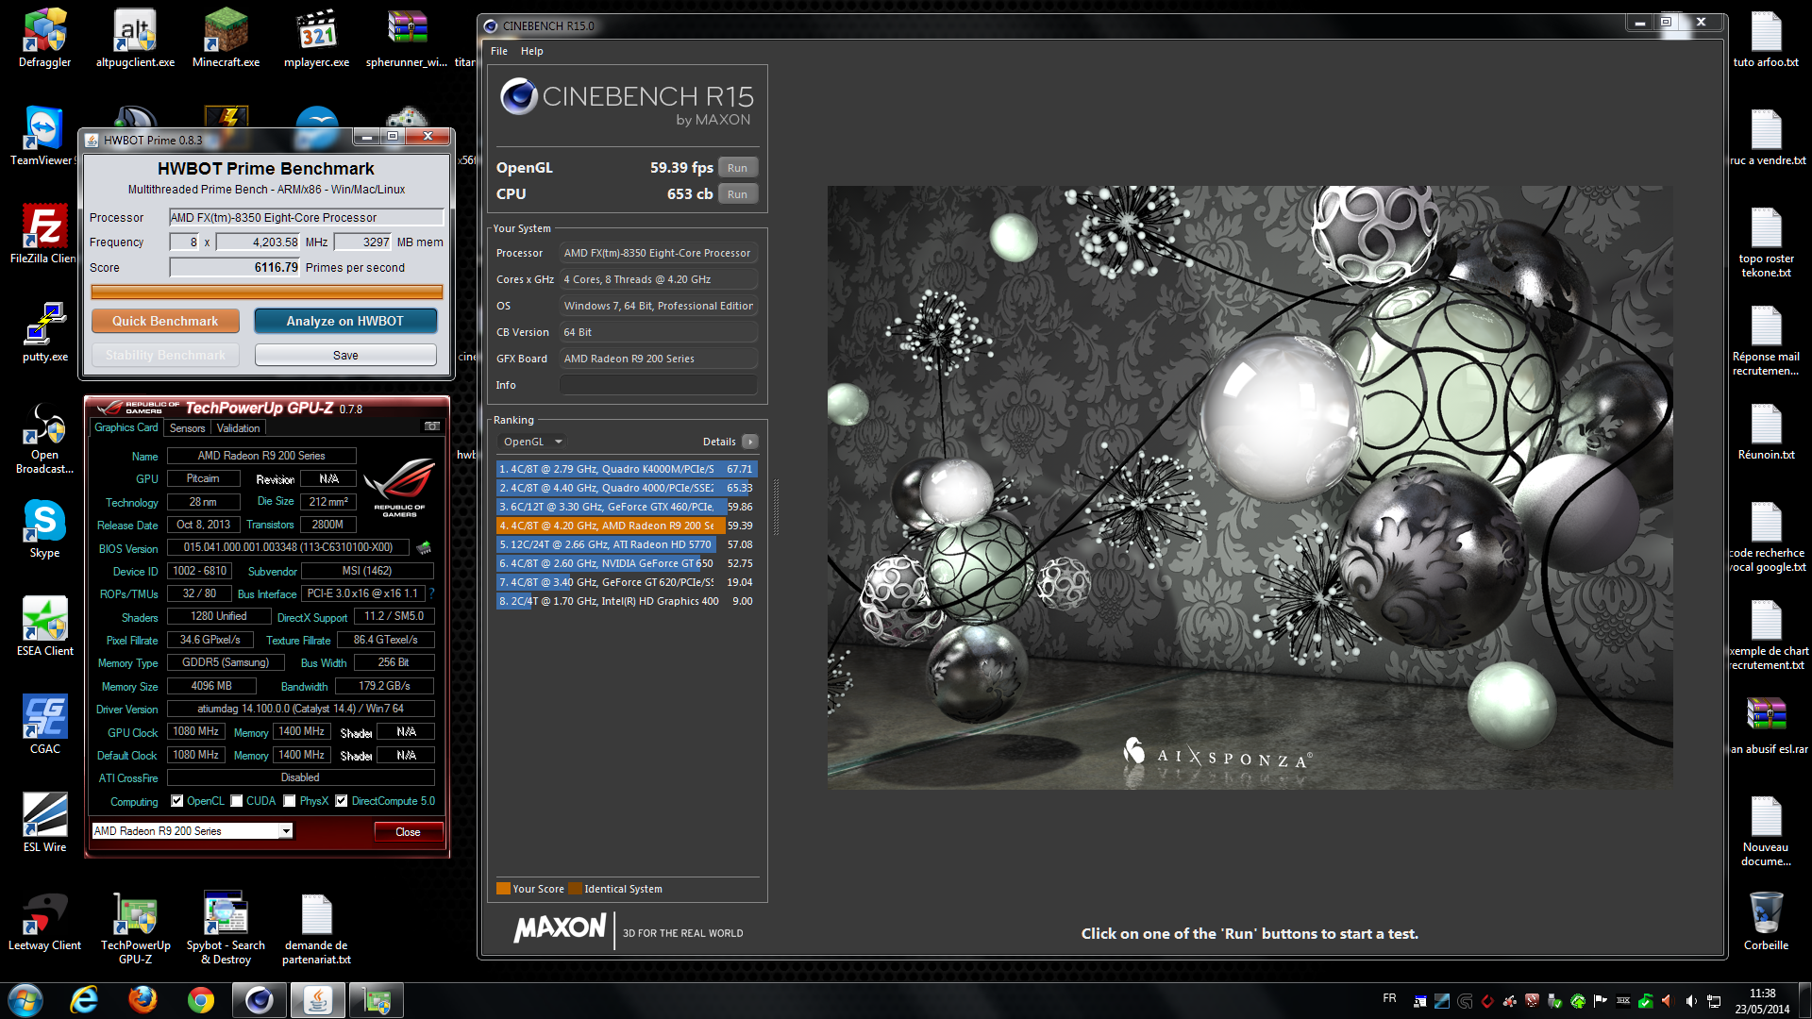1812x1019 pixels.
Task: Open the altpugclient.exe desktop icon
Action: [135, 38]
